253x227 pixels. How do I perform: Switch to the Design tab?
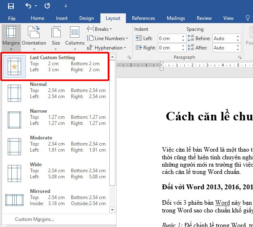click(86, 18)
